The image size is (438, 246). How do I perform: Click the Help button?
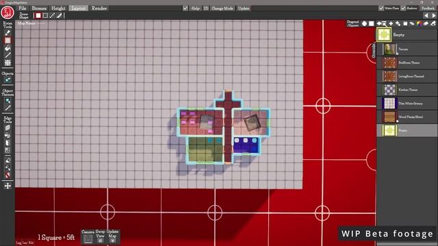[x=195, y=8]
